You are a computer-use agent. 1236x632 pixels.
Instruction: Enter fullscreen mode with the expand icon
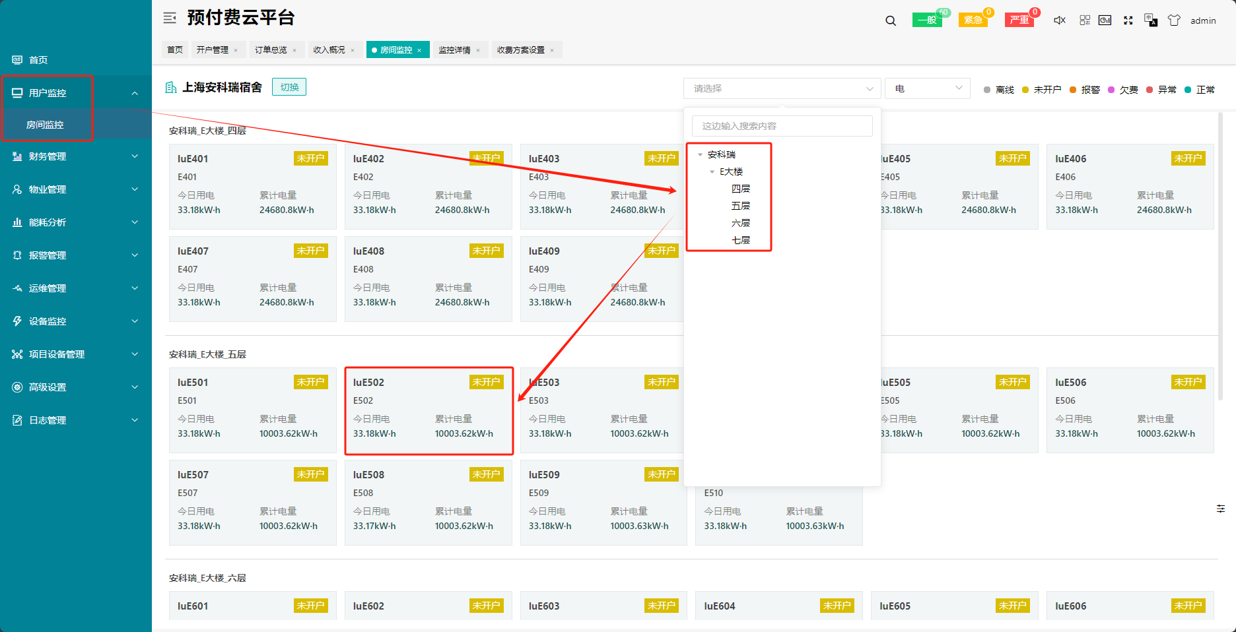pos(1128,20)
